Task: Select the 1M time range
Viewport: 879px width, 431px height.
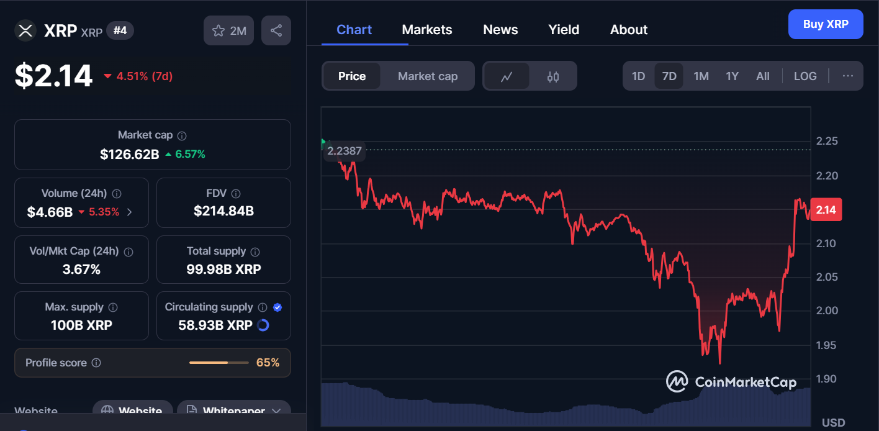Action: (701, 76)
